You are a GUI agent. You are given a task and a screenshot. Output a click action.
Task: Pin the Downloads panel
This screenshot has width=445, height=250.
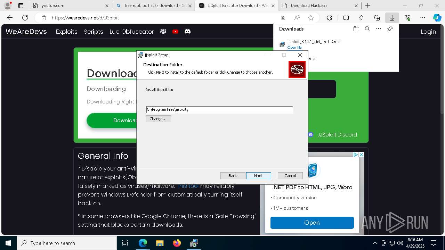point(390,29)
